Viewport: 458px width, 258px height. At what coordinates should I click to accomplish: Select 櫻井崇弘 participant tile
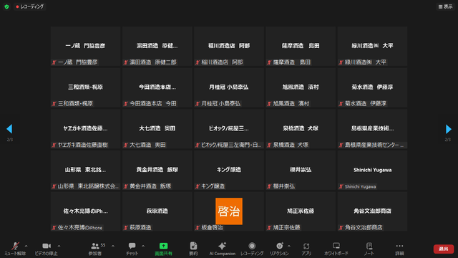[301, 170]
